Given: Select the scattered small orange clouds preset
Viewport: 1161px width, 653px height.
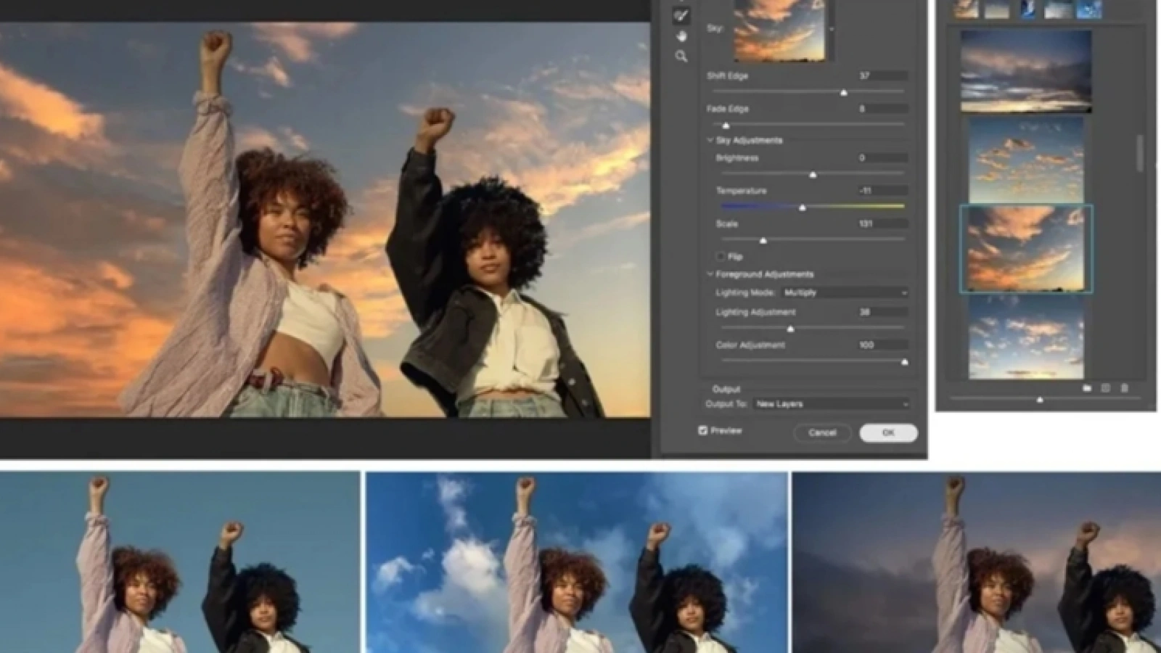Looking at the screenshot, I should pyautogui.click(x=1026, y=160).
